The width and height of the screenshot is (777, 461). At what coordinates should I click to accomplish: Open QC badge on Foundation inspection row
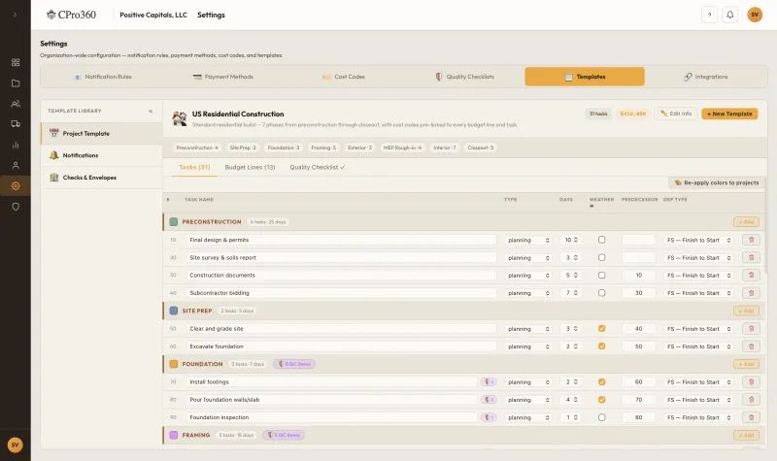coord(489,417)
